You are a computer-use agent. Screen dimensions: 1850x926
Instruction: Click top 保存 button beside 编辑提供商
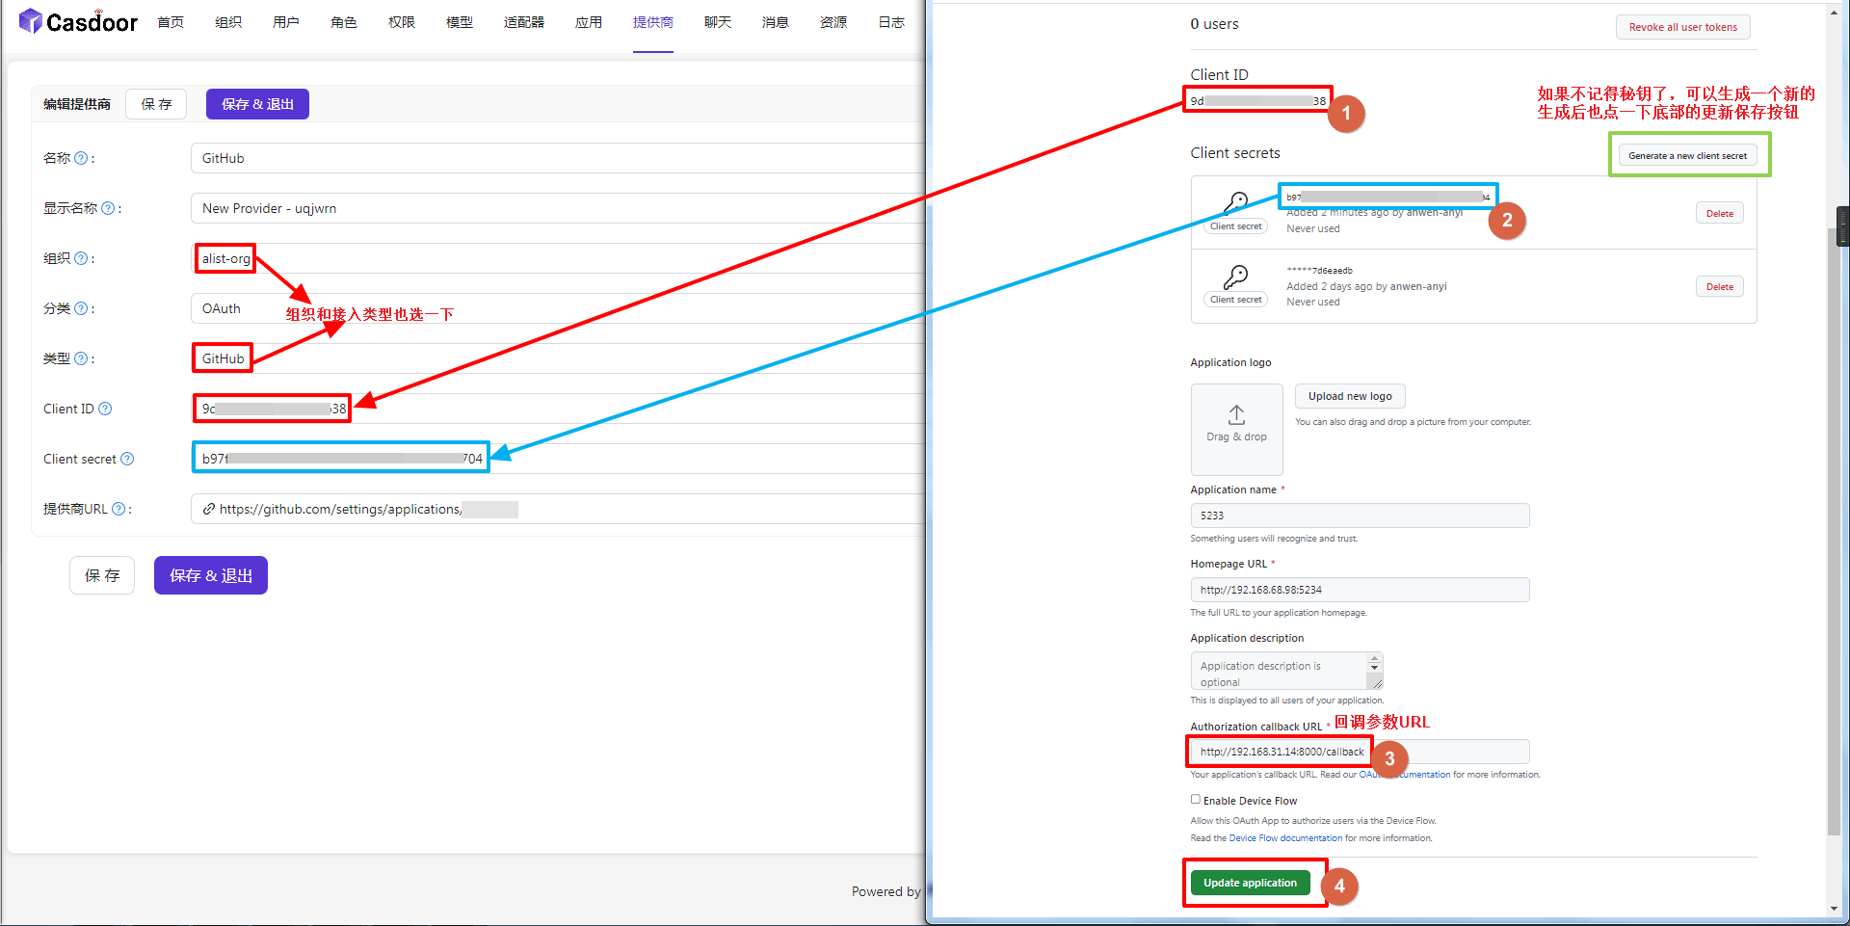coord(156,104)
